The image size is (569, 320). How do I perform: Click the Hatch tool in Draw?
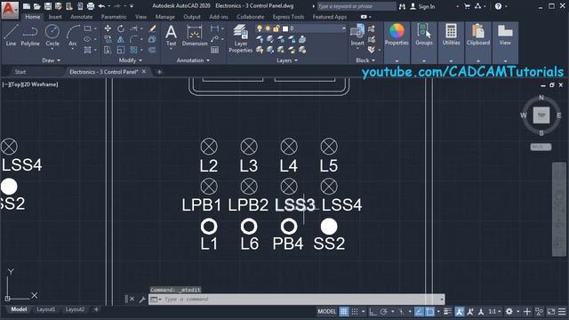(88, 50)
